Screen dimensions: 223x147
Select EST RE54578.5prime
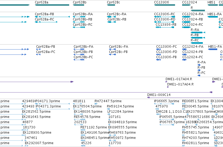pos(87,117)
